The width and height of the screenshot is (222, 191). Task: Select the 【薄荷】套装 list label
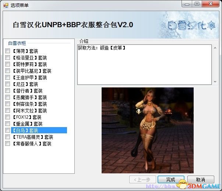[25, 51]
